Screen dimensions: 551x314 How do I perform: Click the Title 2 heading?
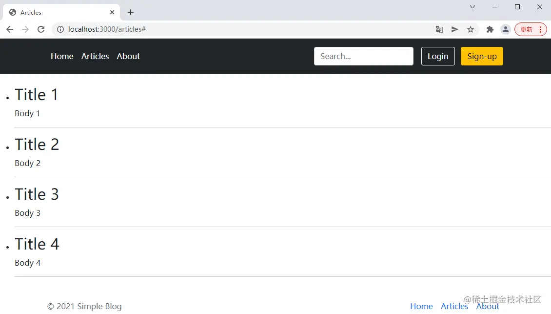click(x=37, y=145)
